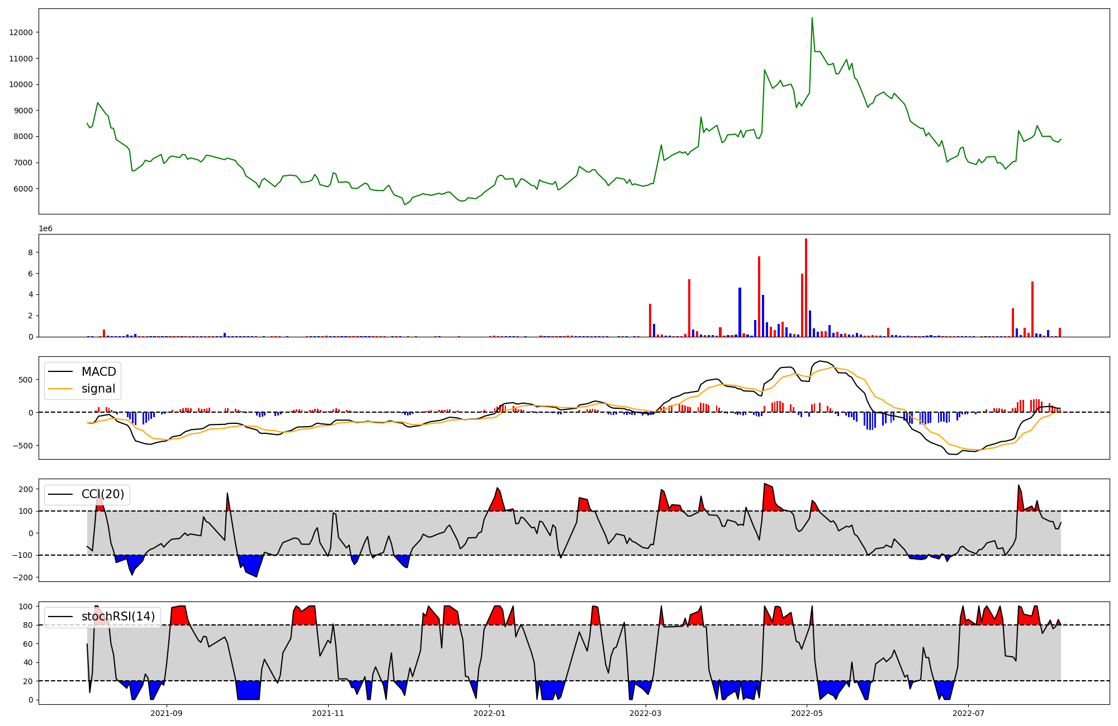Click the 2021-09 date axis label
Image resolution: width=1118 pixels, height=726 pixels.
(x=167, y=713)
